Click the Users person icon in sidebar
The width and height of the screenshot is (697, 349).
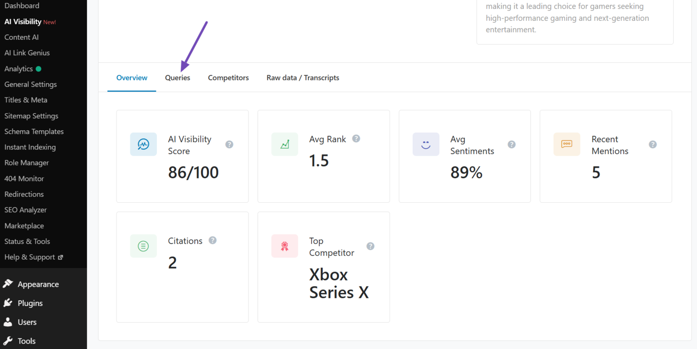pyautogui.click(x=7, y=322)
